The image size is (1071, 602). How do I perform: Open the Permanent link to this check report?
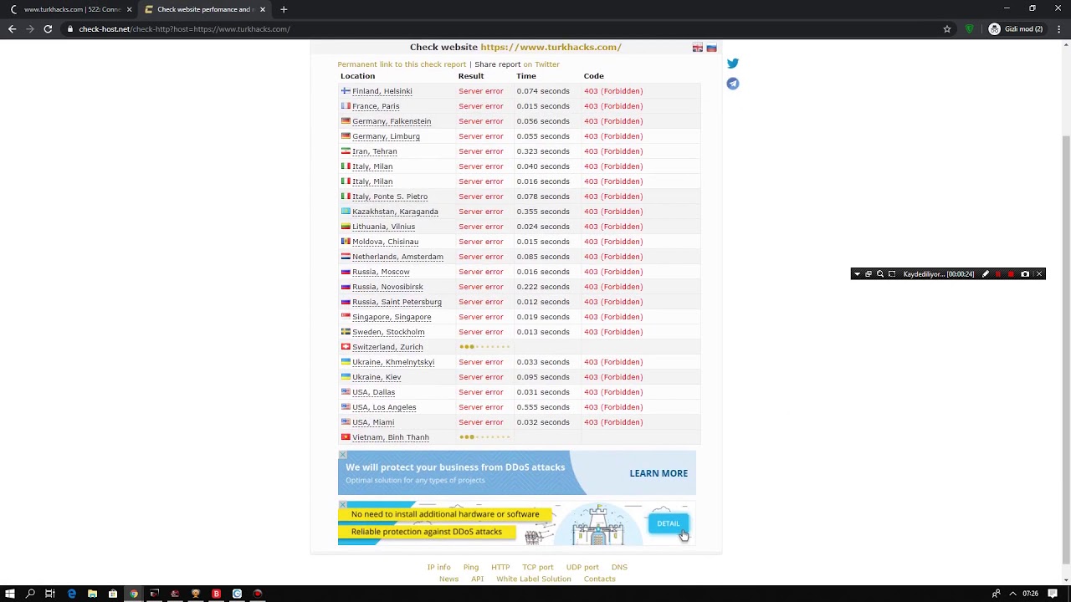point(402,64)
